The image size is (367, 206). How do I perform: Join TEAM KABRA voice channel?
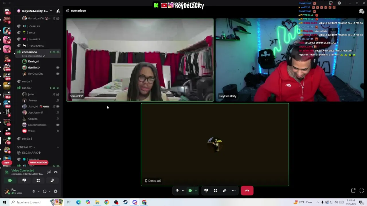click(x=38, y=46)
